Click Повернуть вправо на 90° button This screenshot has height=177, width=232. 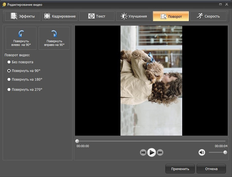pos(54,38)
